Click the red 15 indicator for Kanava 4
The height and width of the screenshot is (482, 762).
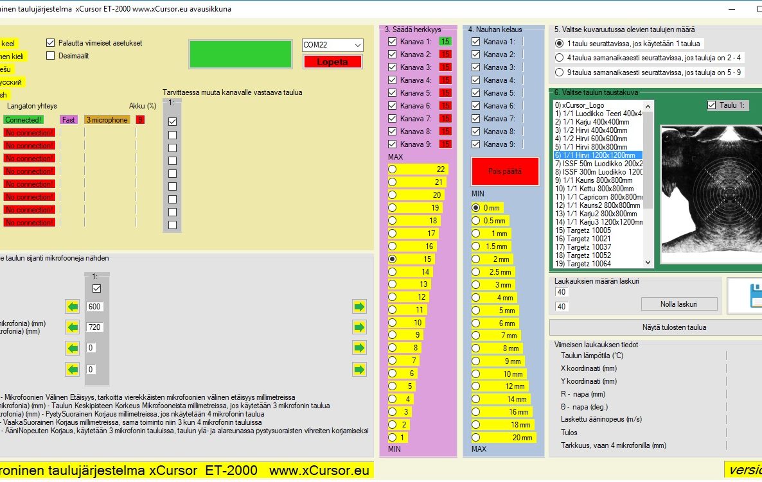coord(445,80)
